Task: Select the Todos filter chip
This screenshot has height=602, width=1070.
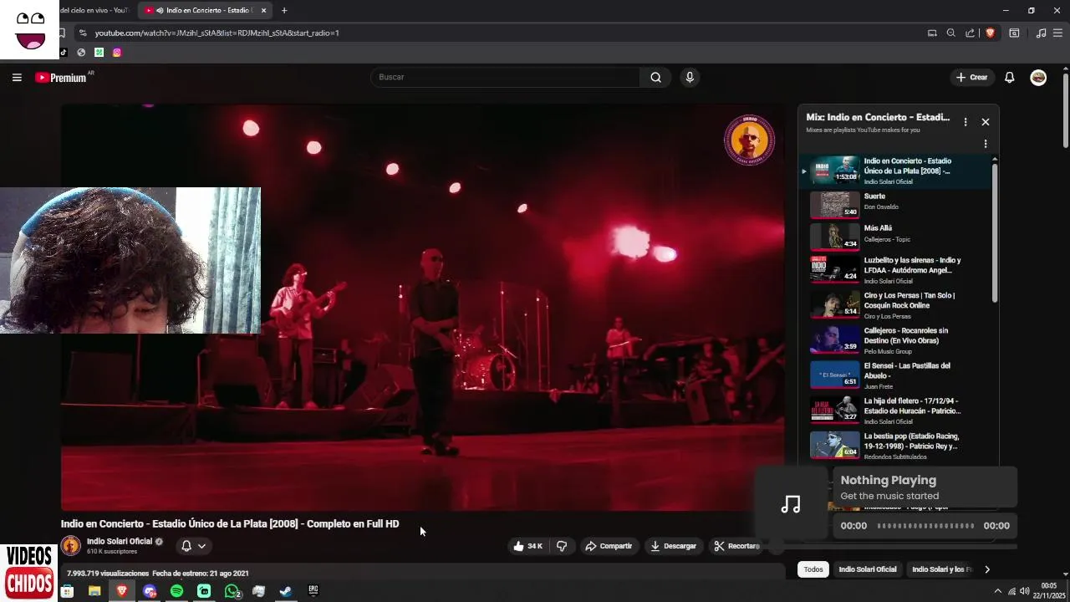Action: (x=813, y=569)
